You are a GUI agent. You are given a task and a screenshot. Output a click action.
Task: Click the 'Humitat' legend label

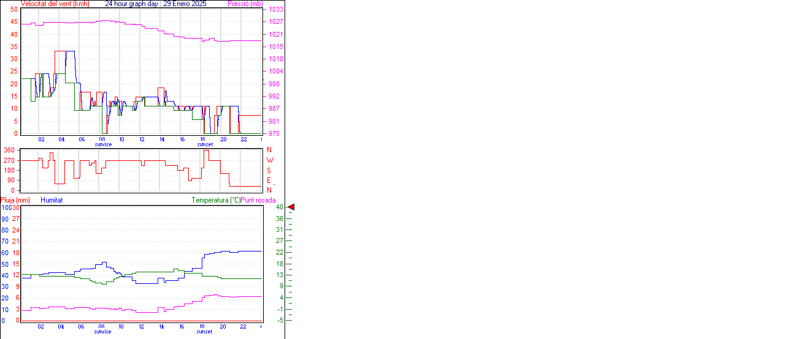pyautogui.click(x=52, y=200)
